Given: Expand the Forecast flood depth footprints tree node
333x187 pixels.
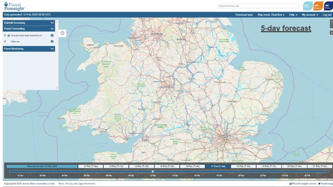Looking at the screenshot, I should click(x=5, y=36).
